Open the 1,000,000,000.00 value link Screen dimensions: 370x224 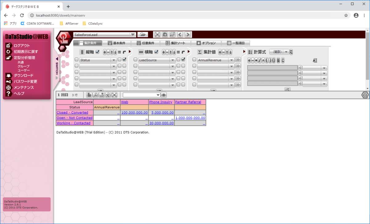click(190, 118)
